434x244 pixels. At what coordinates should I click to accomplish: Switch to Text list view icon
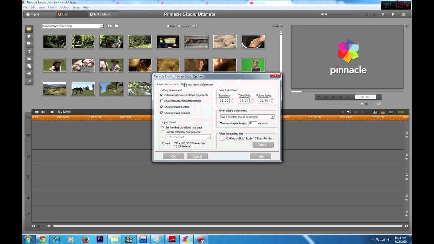point(391,112)
